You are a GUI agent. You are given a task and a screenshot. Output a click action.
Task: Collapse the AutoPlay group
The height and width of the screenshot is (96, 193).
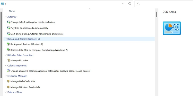(x=6, y=17)
